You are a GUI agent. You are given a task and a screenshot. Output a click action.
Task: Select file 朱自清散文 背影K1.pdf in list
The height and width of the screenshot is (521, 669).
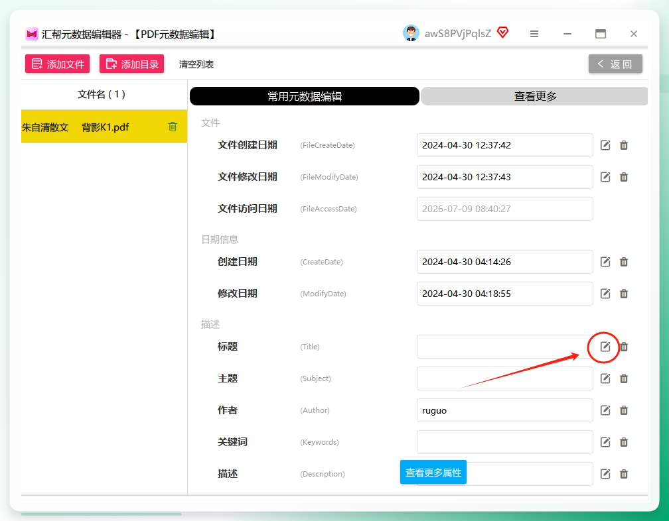tap(104, 127)
